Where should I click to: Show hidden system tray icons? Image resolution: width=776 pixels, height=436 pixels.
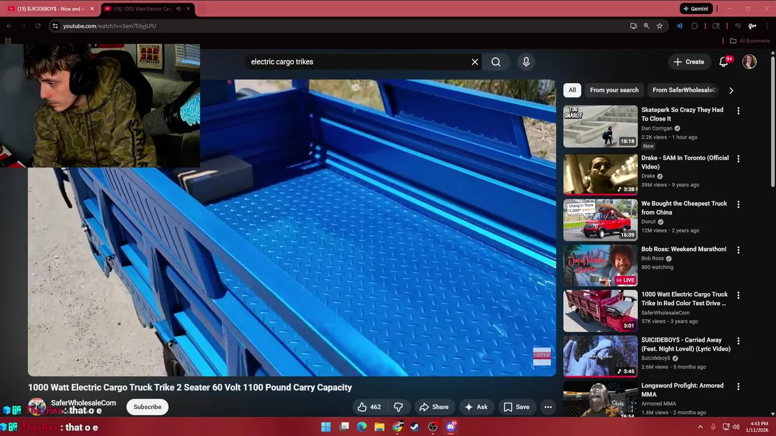point(700,427)
